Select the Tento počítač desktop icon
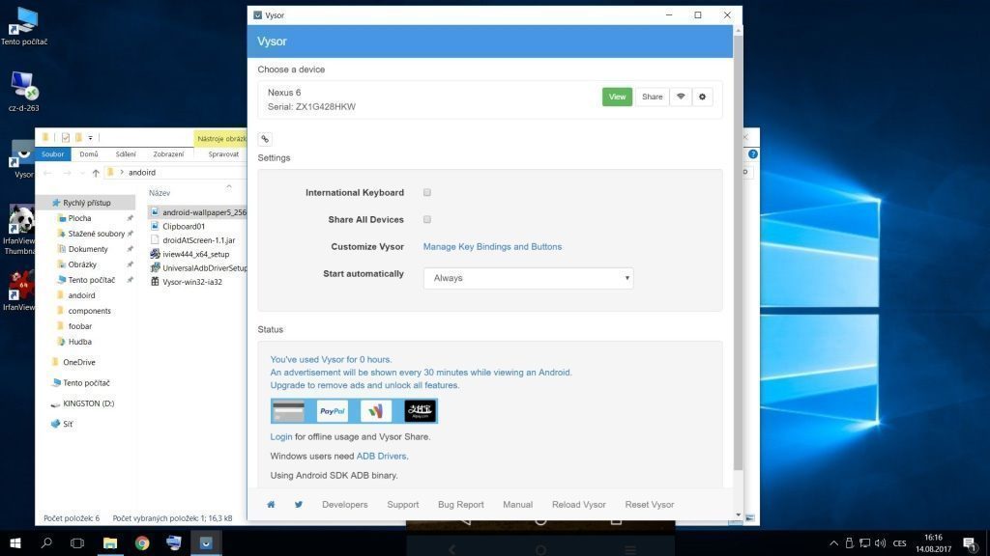The image size is (990, 556). [24, 27]
